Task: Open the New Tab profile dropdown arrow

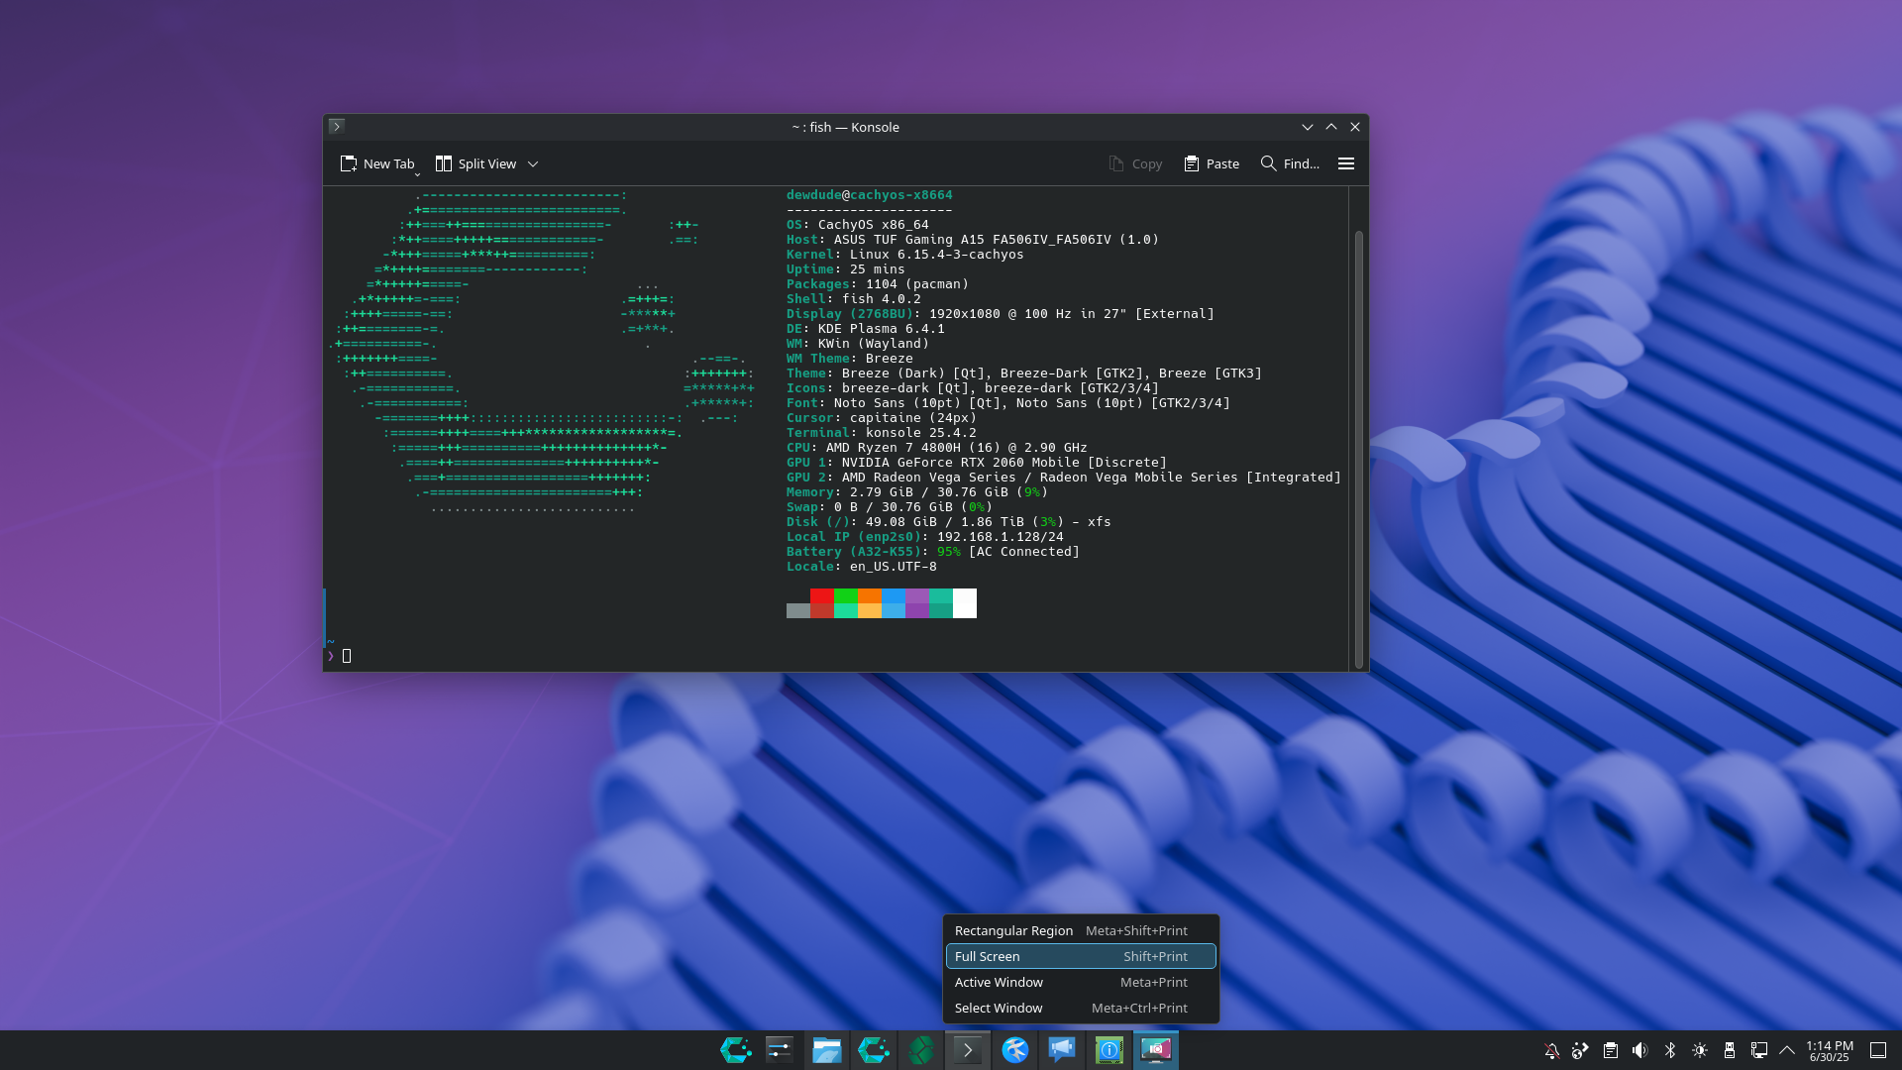Action: 417,174
